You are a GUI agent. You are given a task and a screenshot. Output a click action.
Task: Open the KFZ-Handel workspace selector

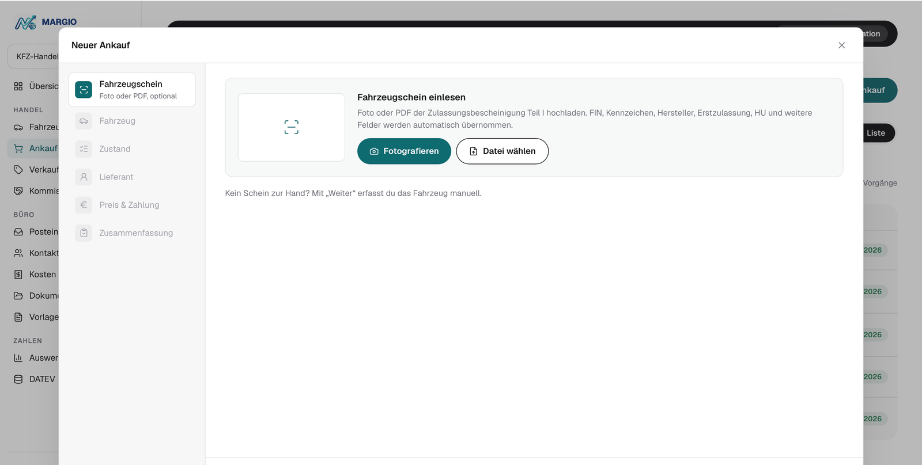click(35, 56)
